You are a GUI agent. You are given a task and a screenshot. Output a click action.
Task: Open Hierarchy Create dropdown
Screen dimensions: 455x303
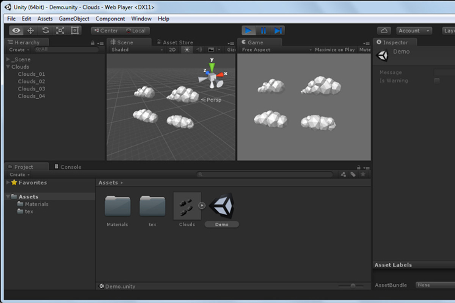click(x=19, y=50)
